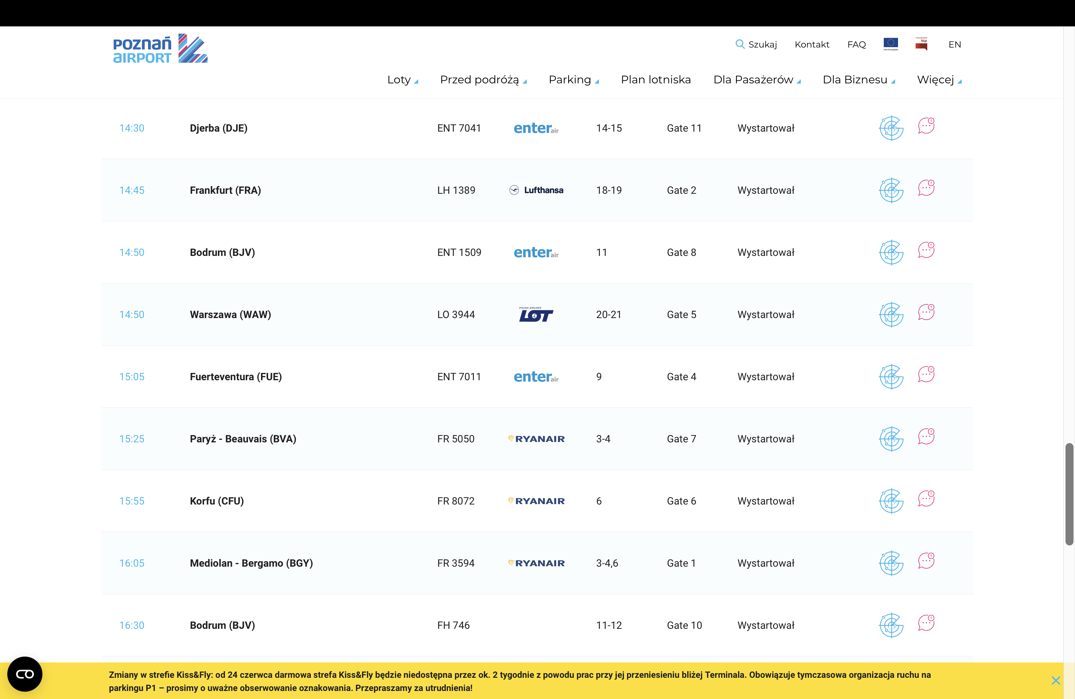Click the BIP logo icon
This screenshot has width=1075, height=699.
pos(921,44)
